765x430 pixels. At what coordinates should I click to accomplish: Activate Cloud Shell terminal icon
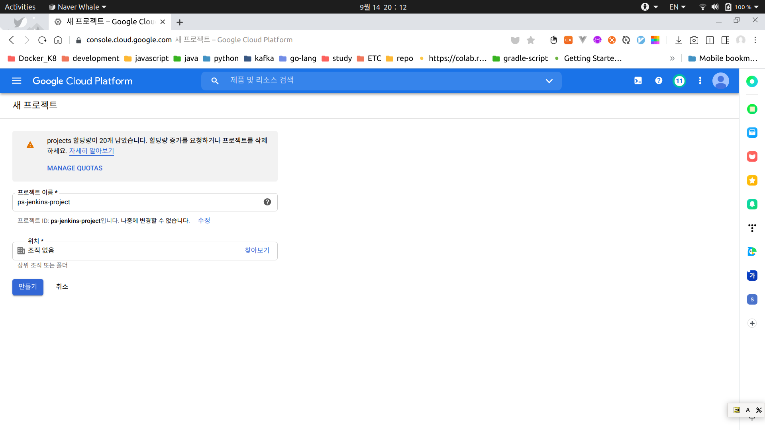point(638,81)
